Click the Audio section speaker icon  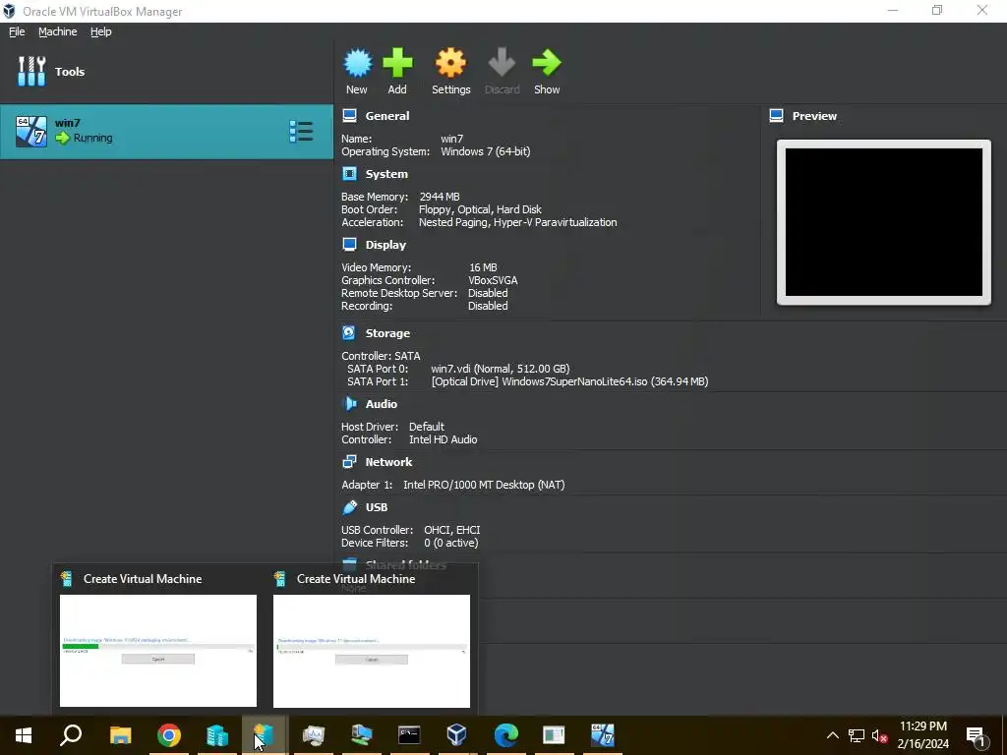coord(349,403)
